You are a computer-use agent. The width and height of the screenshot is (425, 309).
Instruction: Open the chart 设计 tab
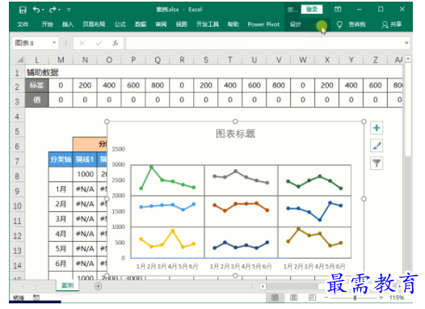(296, 24)
